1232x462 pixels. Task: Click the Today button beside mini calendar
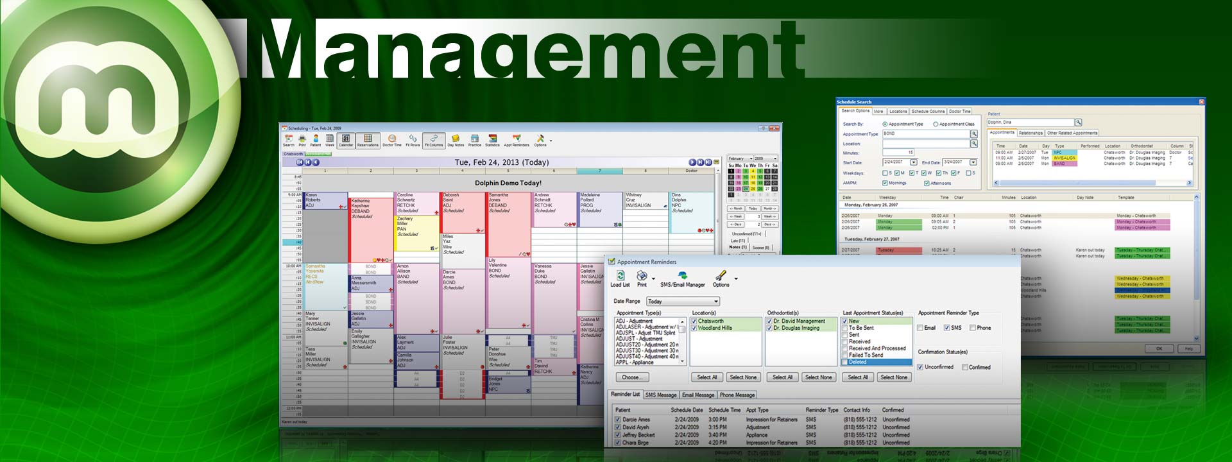click(x=753, y=209)
